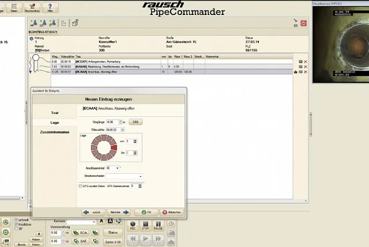The width and height of the screenshot is (369, 247).
Task: Toggle the Kopfüber checkbox
Action: 16,225
